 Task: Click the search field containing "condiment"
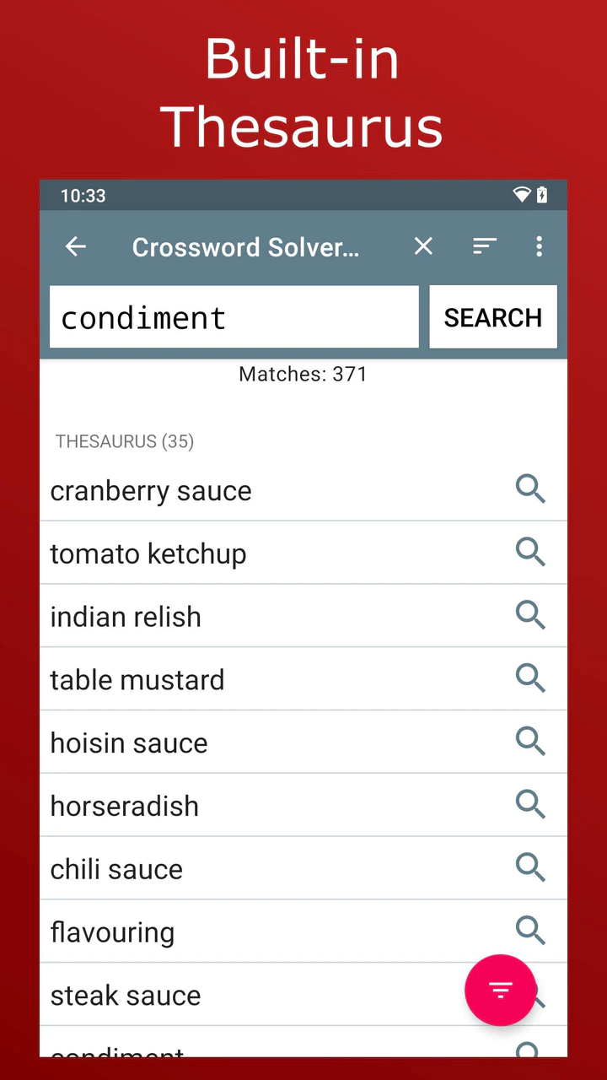coord(234,317)
